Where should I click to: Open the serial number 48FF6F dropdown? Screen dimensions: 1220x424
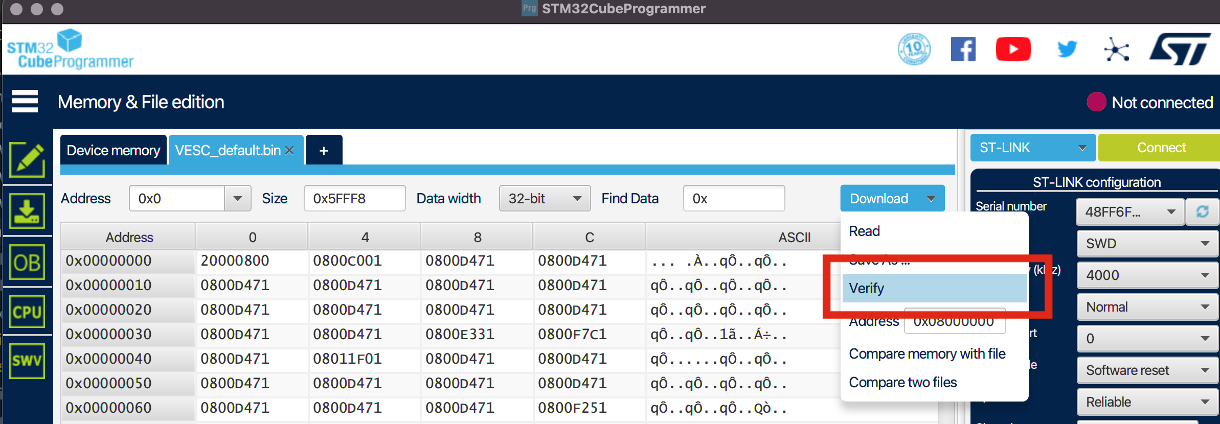pos(1131,211)
